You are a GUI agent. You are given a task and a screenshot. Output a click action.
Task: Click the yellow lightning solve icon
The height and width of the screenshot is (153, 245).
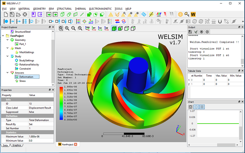coord(151,14)
